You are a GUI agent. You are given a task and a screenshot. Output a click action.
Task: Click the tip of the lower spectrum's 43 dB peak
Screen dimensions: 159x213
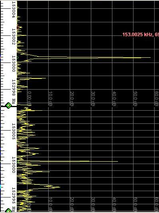click(117, 161)
